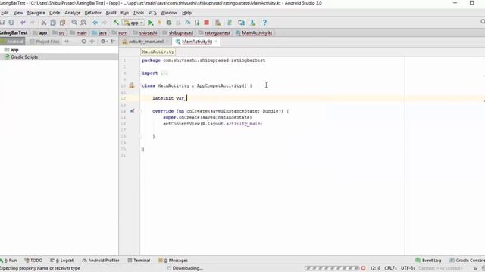Cancel the download with red stop icon

(x=364, y=268)
